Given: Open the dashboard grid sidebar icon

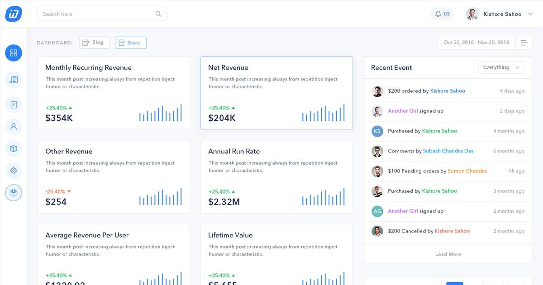Looking at the screenshot, I should (14, 53).
